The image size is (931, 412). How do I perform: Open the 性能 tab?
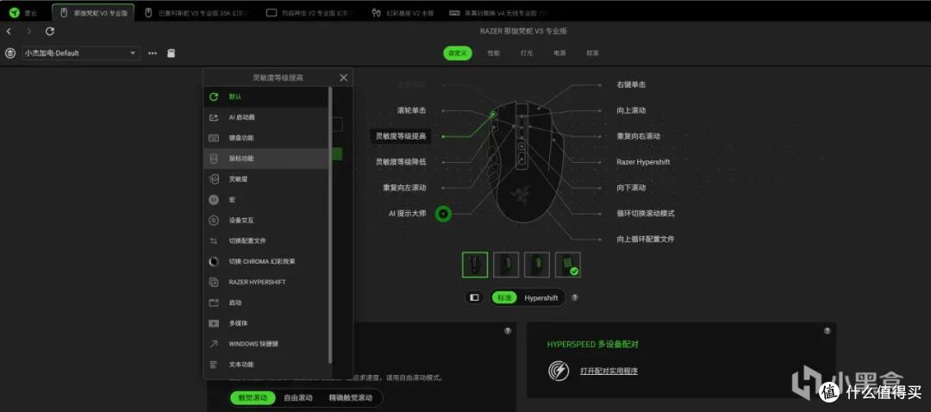pyautogui.click(x=493, y=53)
